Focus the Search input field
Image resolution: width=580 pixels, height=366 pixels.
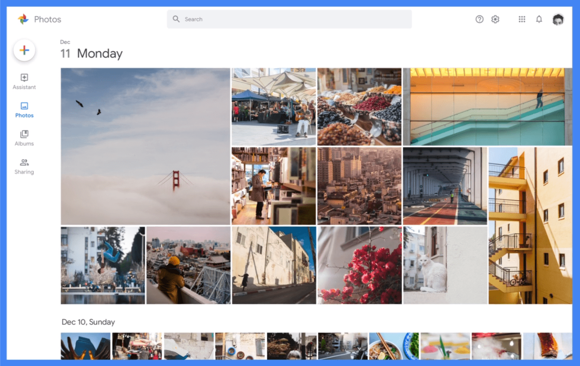[289, 19]
